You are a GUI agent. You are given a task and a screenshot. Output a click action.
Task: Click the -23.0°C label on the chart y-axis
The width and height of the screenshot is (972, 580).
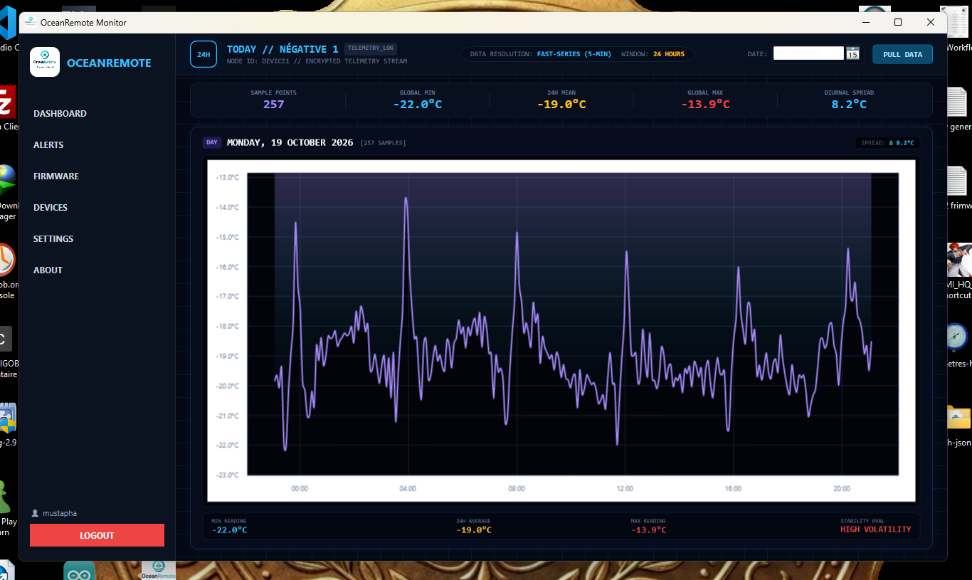coord(228,475)
